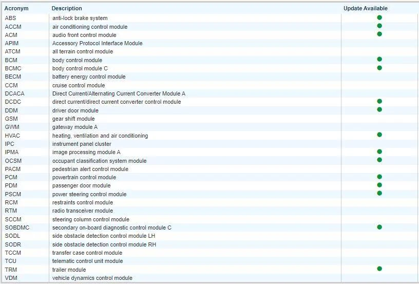The image size is (419, 284).
Task: Select the IPMA update available dot
Action: coord(379,152)
